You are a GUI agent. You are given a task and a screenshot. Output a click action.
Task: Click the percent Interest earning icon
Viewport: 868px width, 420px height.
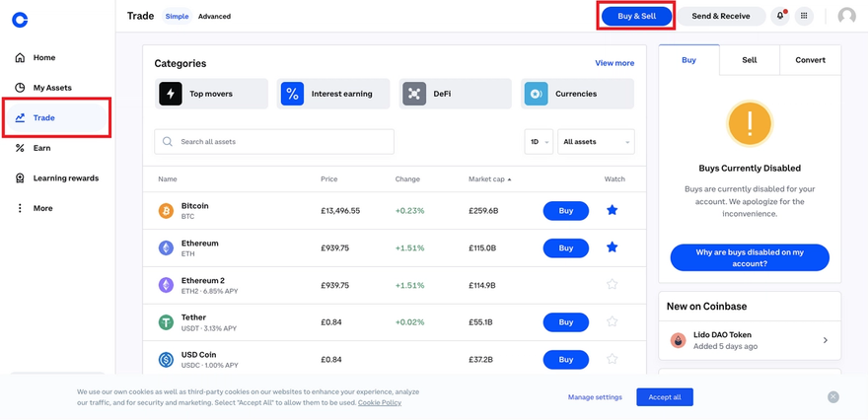tap(292, 94)
